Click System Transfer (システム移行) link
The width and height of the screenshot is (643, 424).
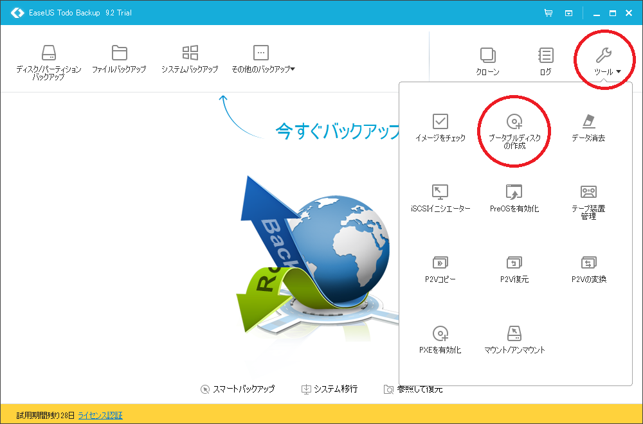pyautogui.click(x=329, y=389)
